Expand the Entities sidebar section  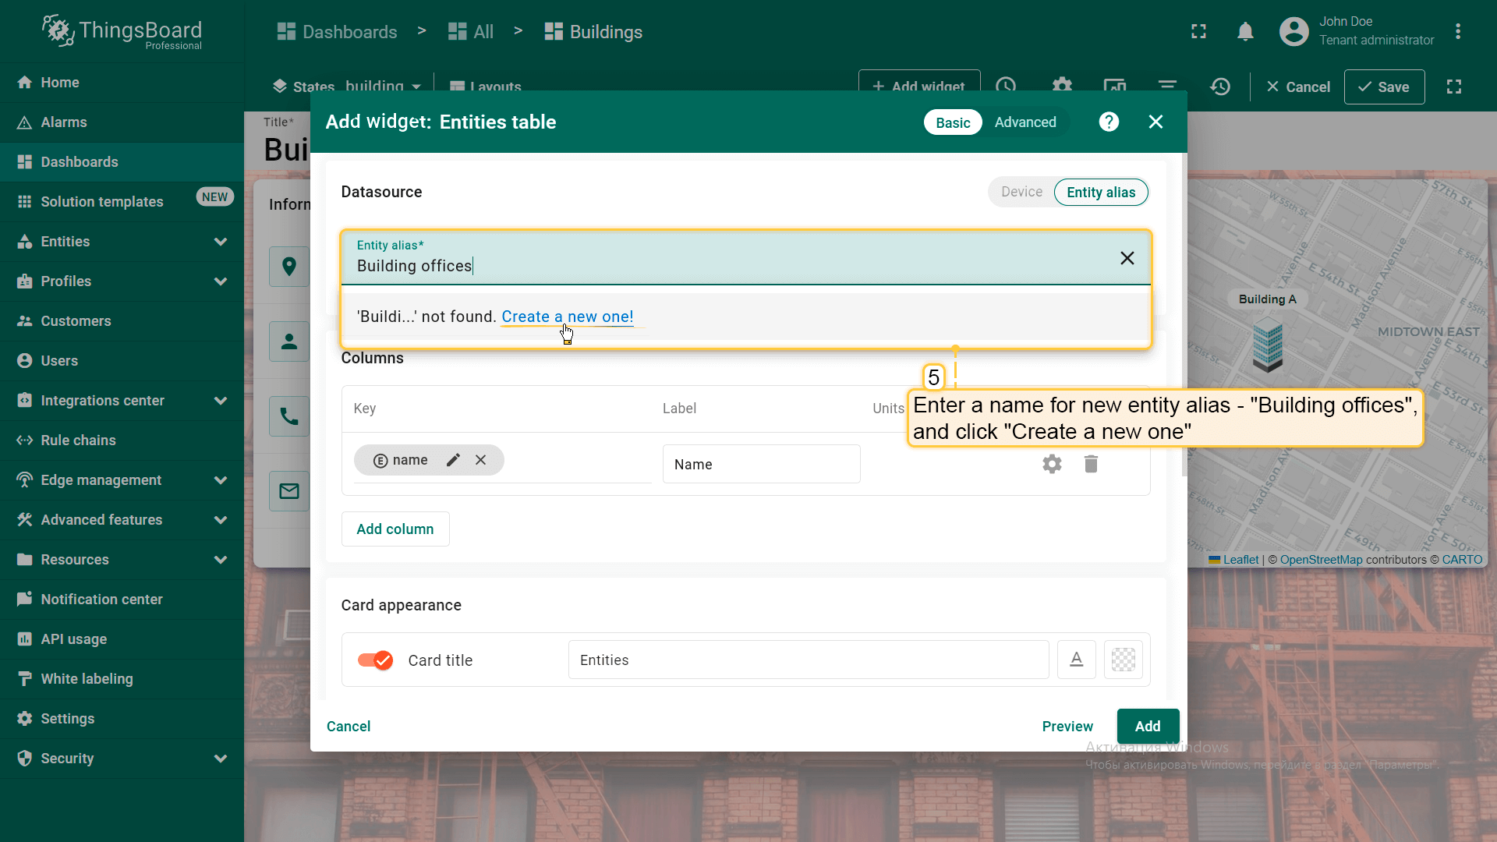221,242
